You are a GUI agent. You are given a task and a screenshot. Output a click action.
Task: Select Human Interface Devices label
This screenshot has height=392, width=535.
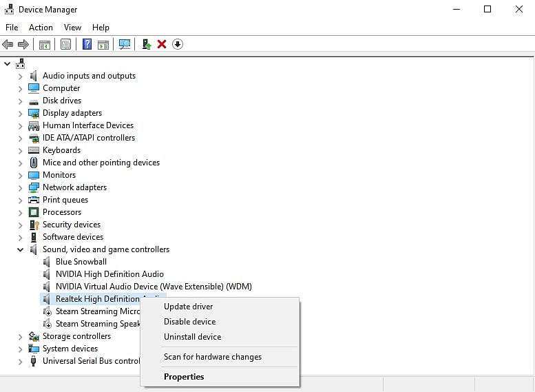(x=88, y=125)
